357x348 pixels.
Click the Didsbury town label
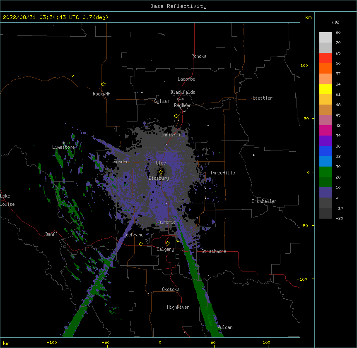coord(159,178)
